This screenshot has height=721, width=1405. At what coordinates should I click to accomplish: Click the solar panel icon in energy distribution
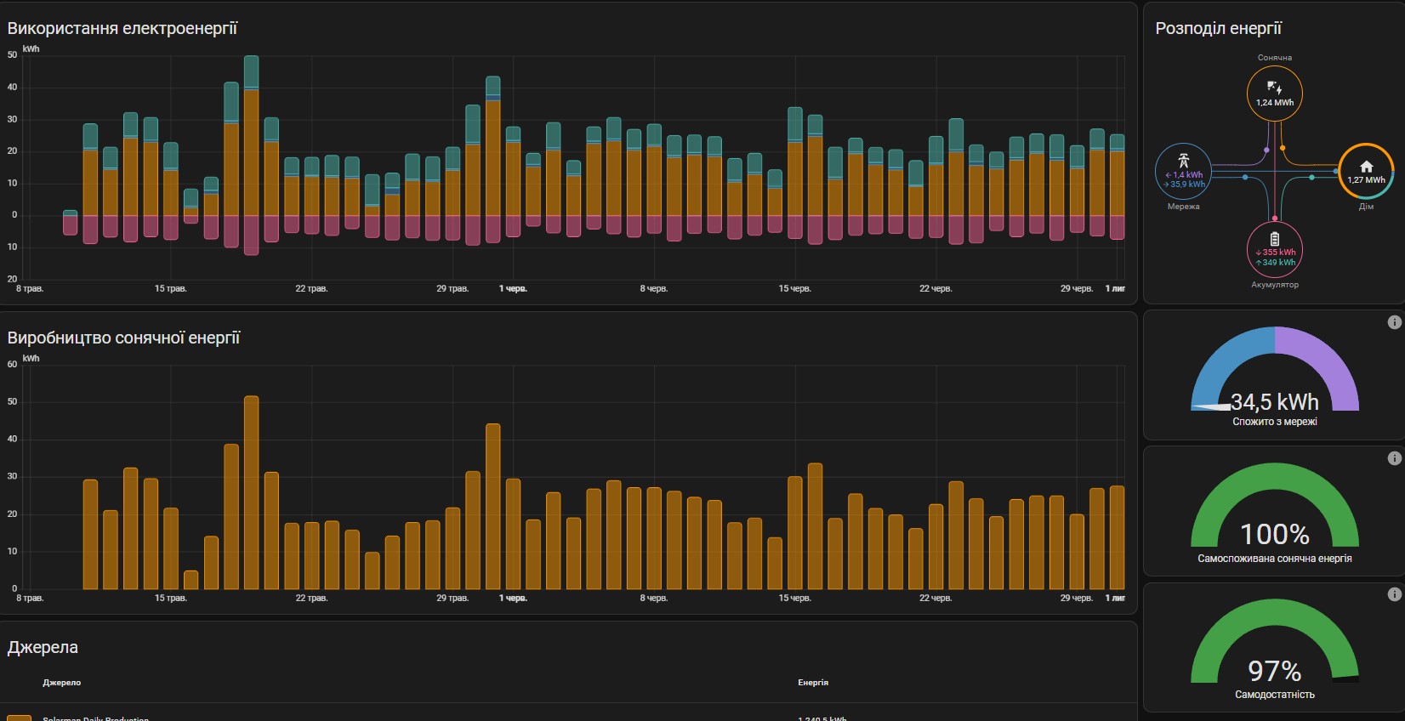click(x=1274, y=88)
